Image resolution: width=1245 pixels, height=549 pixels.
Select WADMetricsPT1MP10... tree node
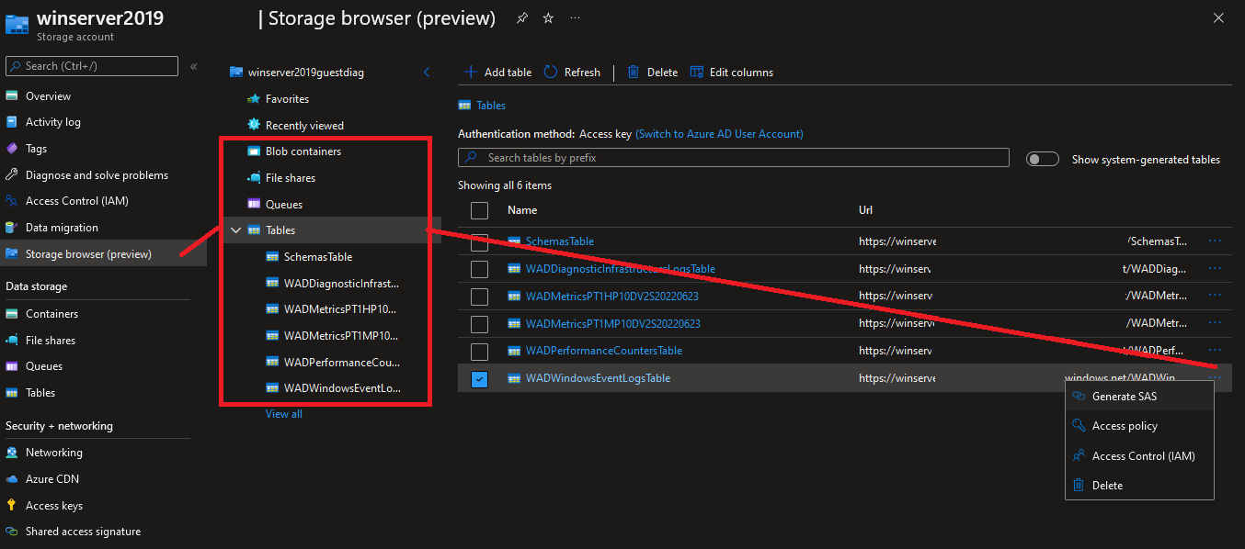pos(341,336)
